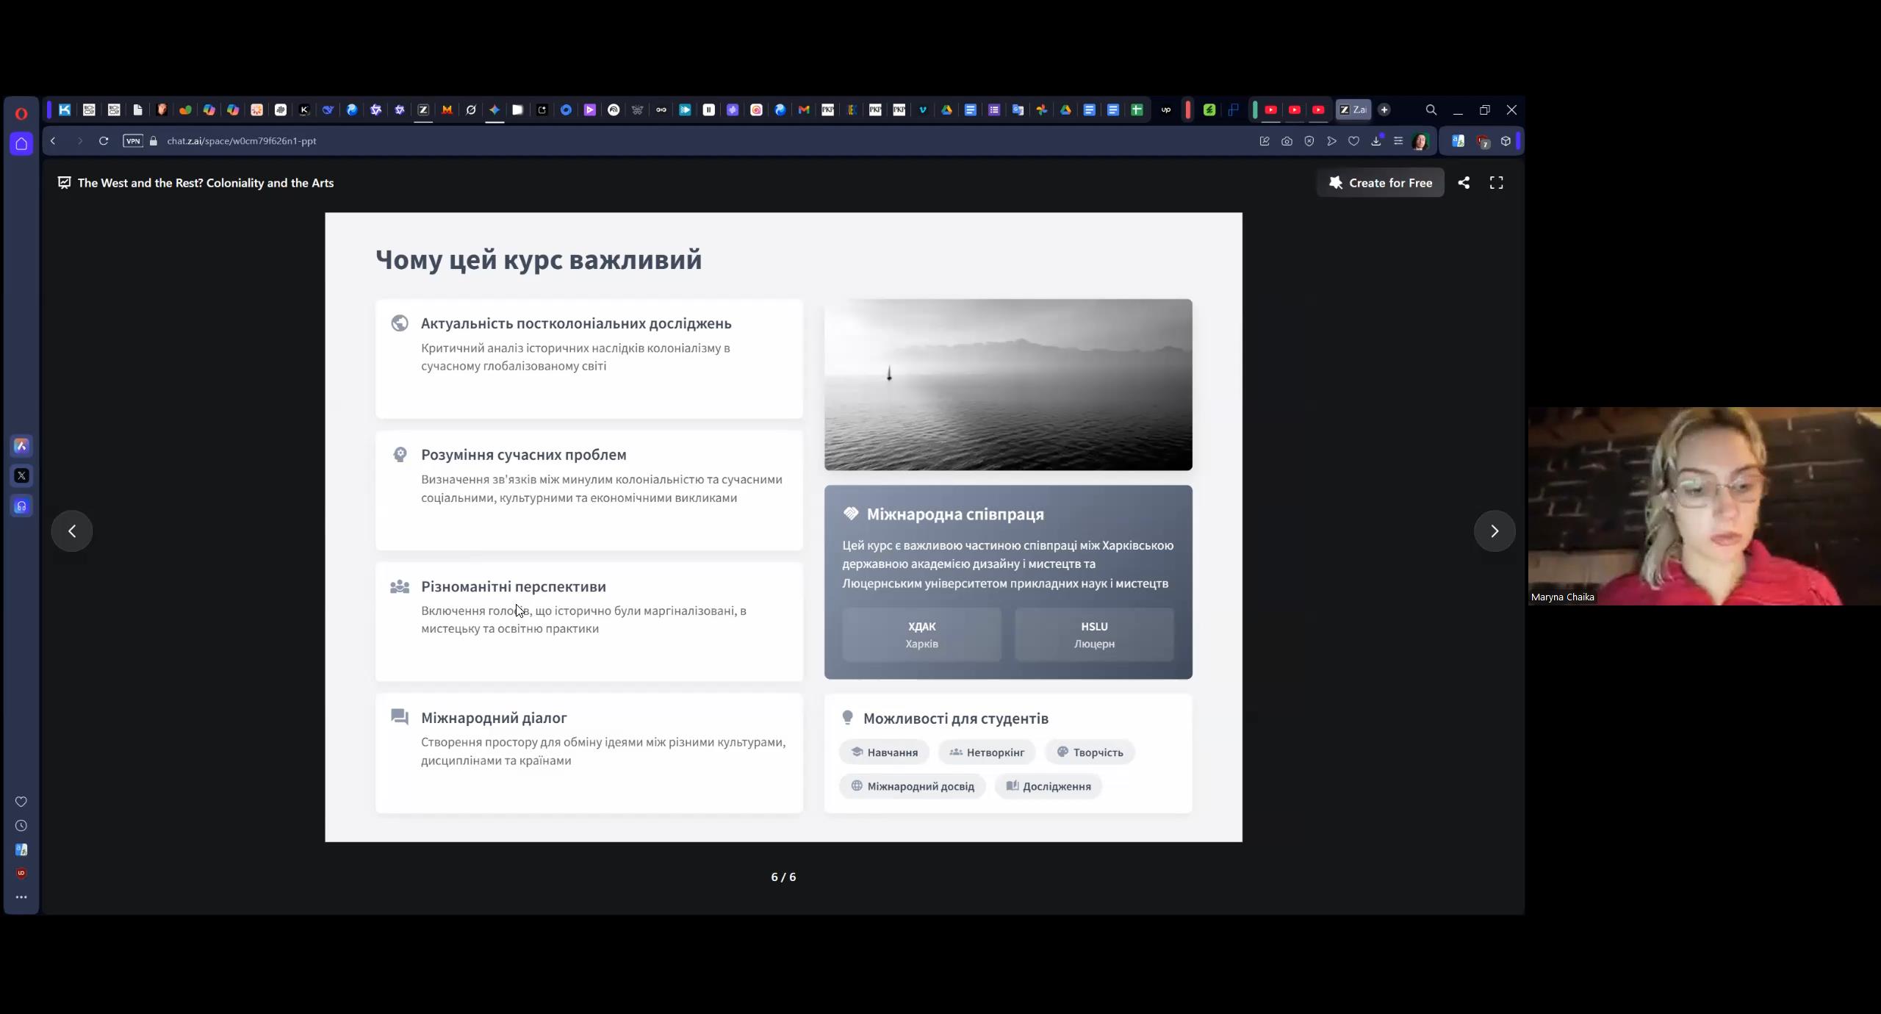Click the share presentation icon

1464,183
